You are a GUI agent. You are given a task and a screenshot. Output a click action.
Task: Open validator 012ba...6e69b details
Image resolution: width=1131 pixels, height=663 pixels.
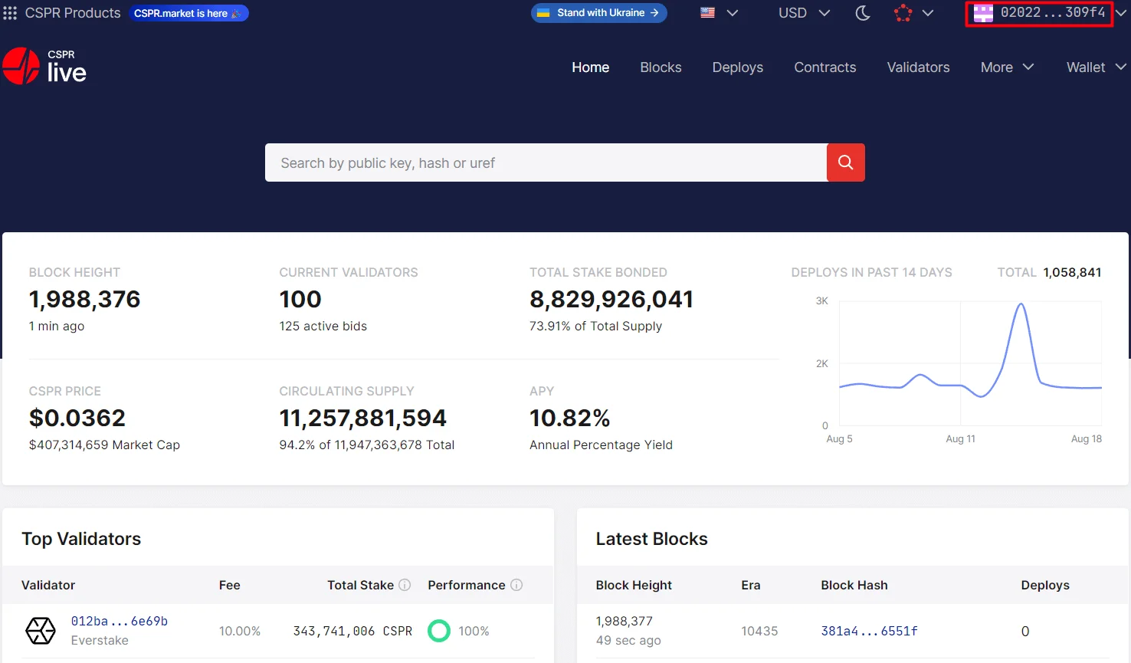[120, 621]
